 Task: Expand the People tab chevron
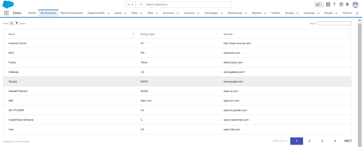[337, 13]
